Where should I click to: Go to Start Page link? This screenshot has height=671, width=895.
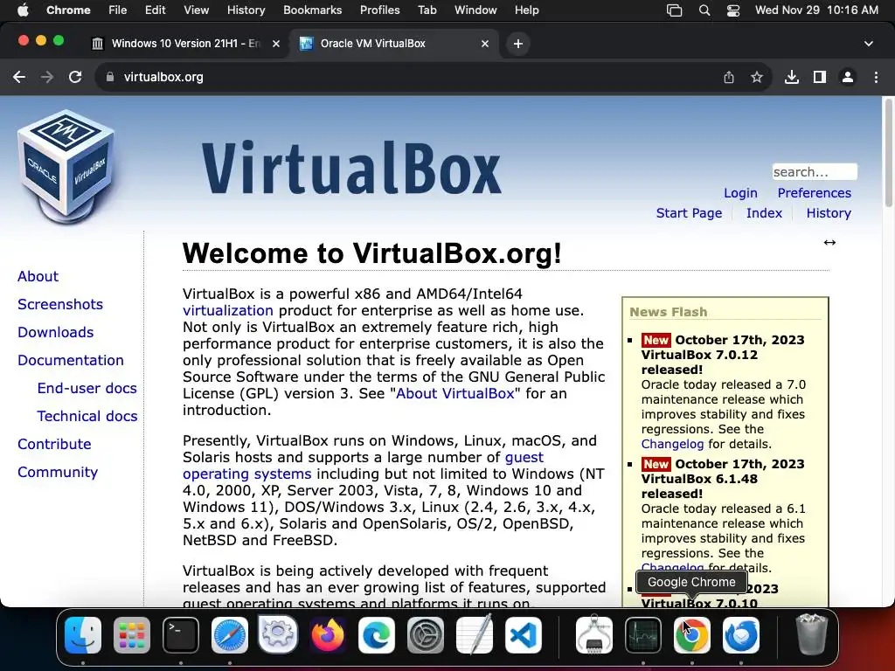(x=689, y=213)
